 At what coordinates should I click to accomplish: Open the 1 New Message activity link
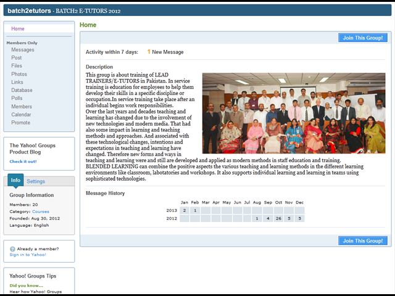coord(165,52)
